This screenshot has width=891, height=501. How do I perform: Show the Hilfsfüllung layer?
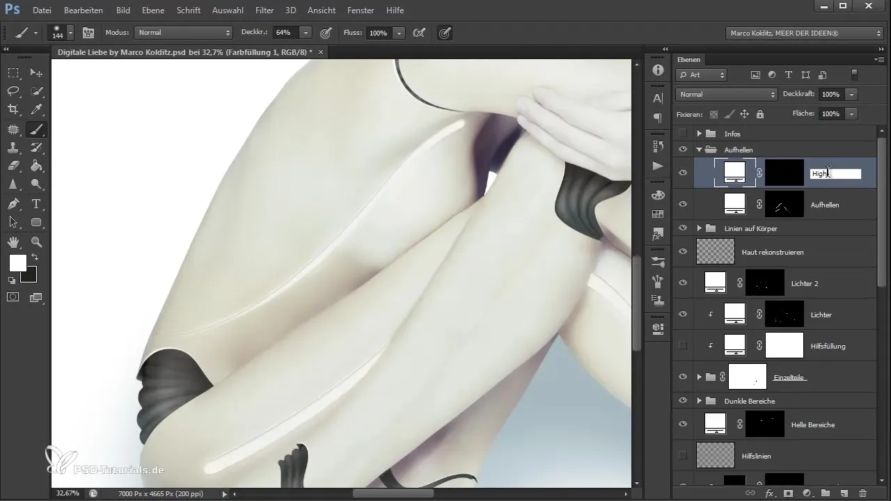coord(683,346)
